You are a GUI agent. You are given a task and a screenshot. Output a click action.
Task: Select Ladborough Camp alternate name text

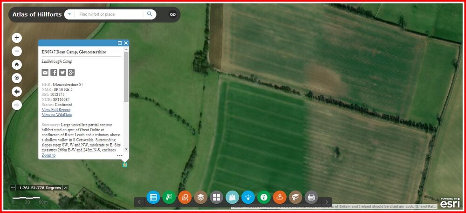[x=57, y=61]
